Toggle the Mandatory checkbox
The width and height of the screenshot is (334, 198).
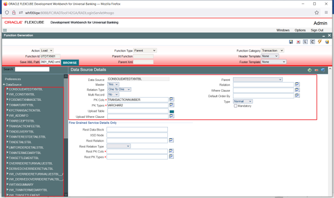(x=236, y=106)
